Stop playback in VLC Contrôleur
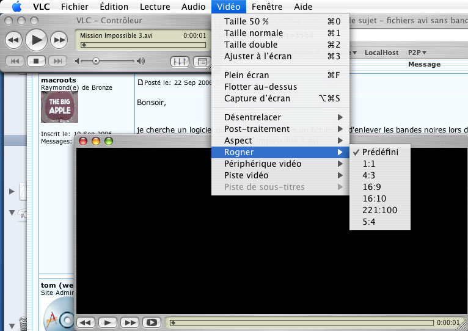468x331 pixels. (x=36, y=61)
